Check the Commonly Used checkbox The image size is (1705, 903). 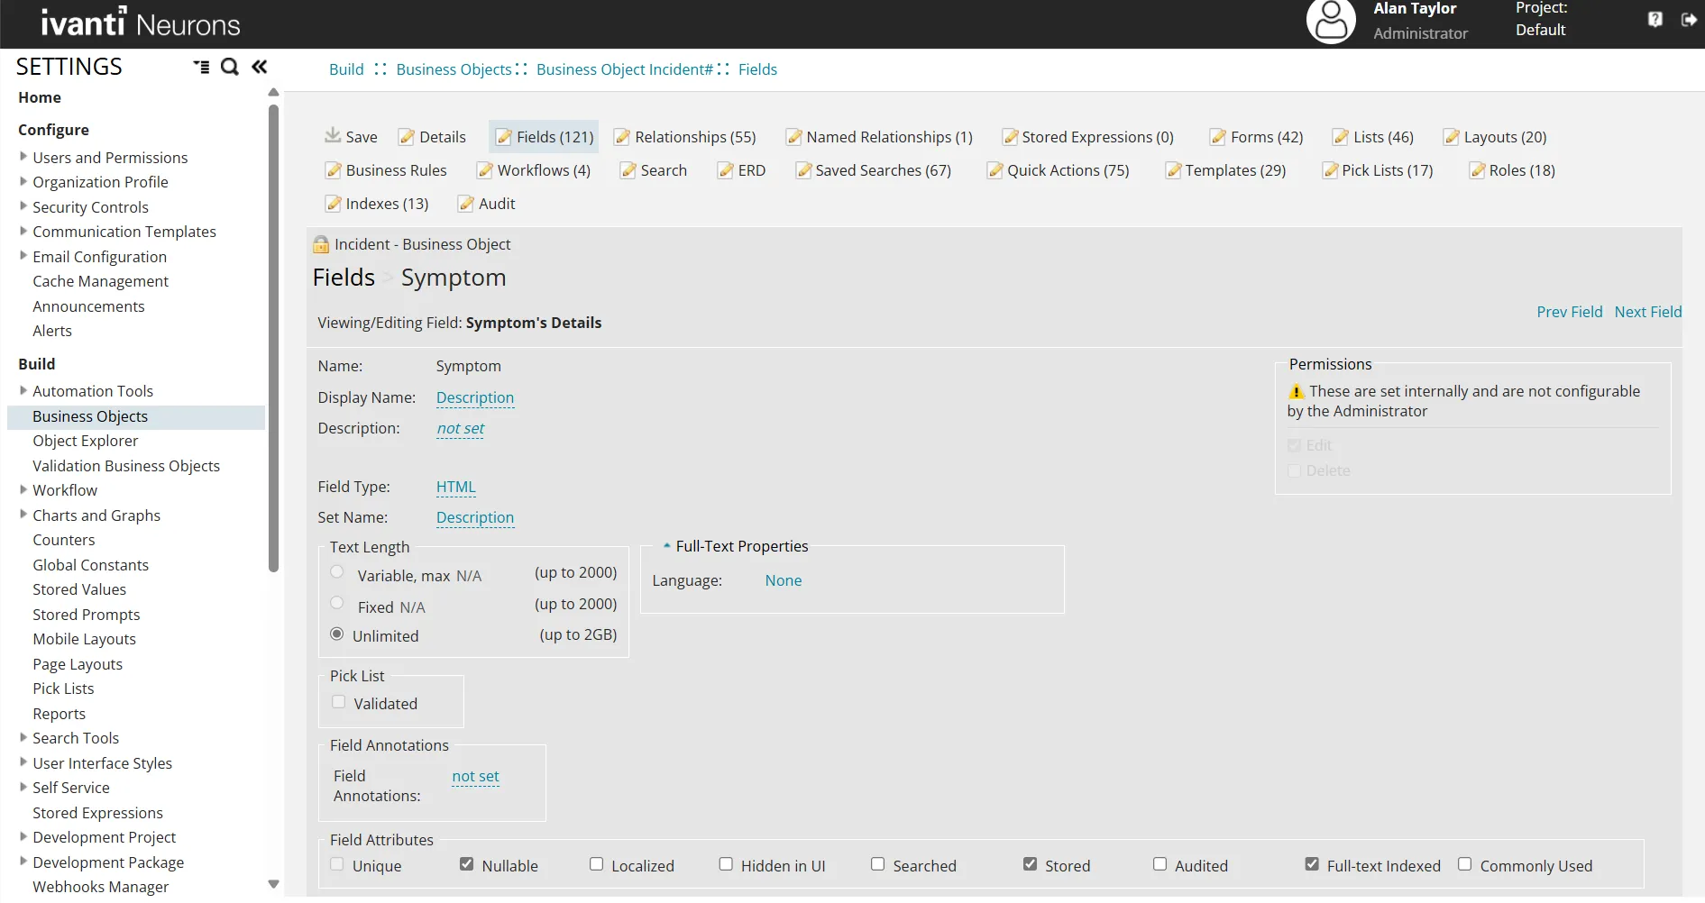tap(1465, 864)
